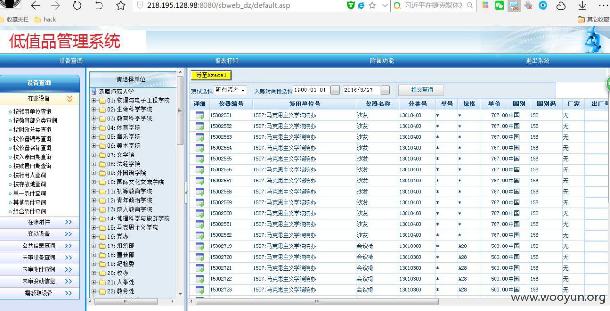The width and height of the screenshot is (610, 311).
Task: Open the 报表打印 top menu
Action: pos(227,61)
